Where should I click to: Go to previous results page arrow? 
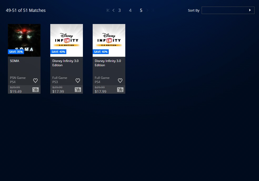point(113,10)
